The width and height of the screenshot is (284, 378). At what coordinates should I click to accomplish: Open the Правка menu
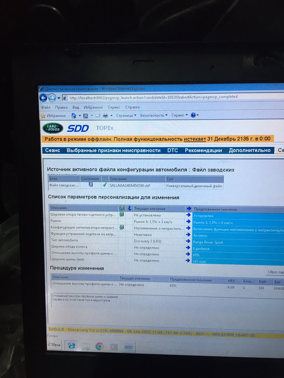(61, 107)
